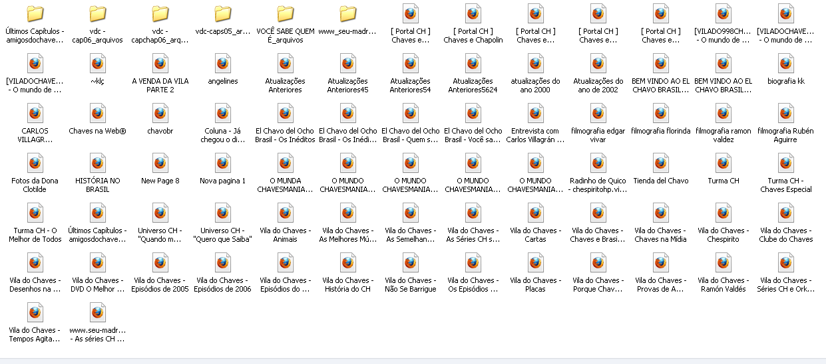Click label 'Vila do Chaves - Episódios de 2006'
The image size is (826, 364).
[222, 285]
